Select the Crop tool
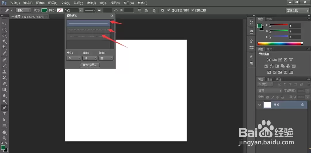This screenshot has height=153, width=311. tap(4, 47)
